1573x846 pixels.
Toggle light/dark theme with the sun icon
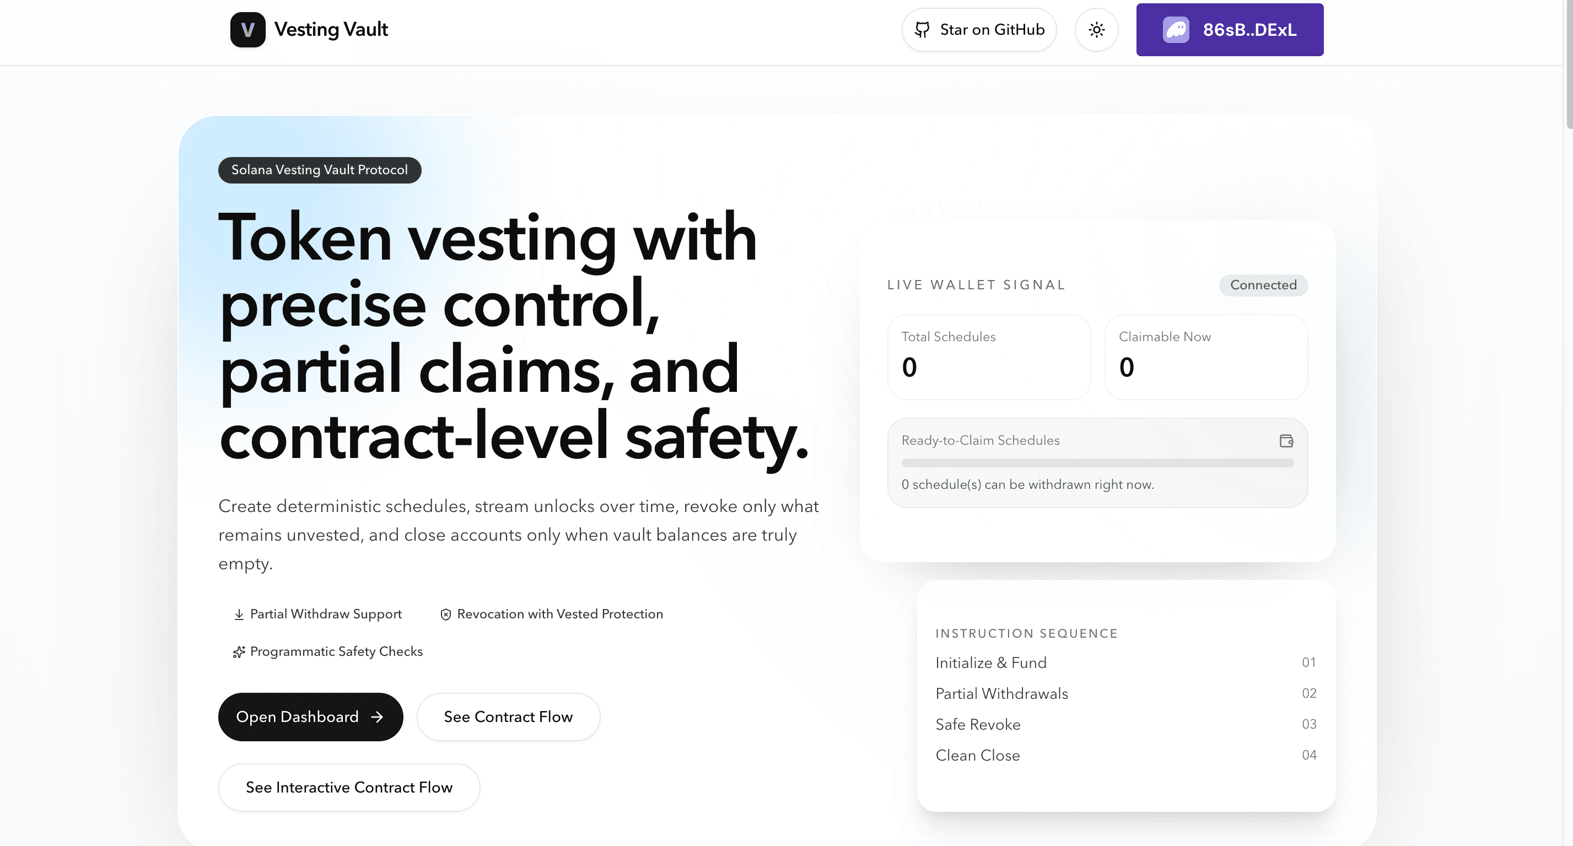point(1096,29)
